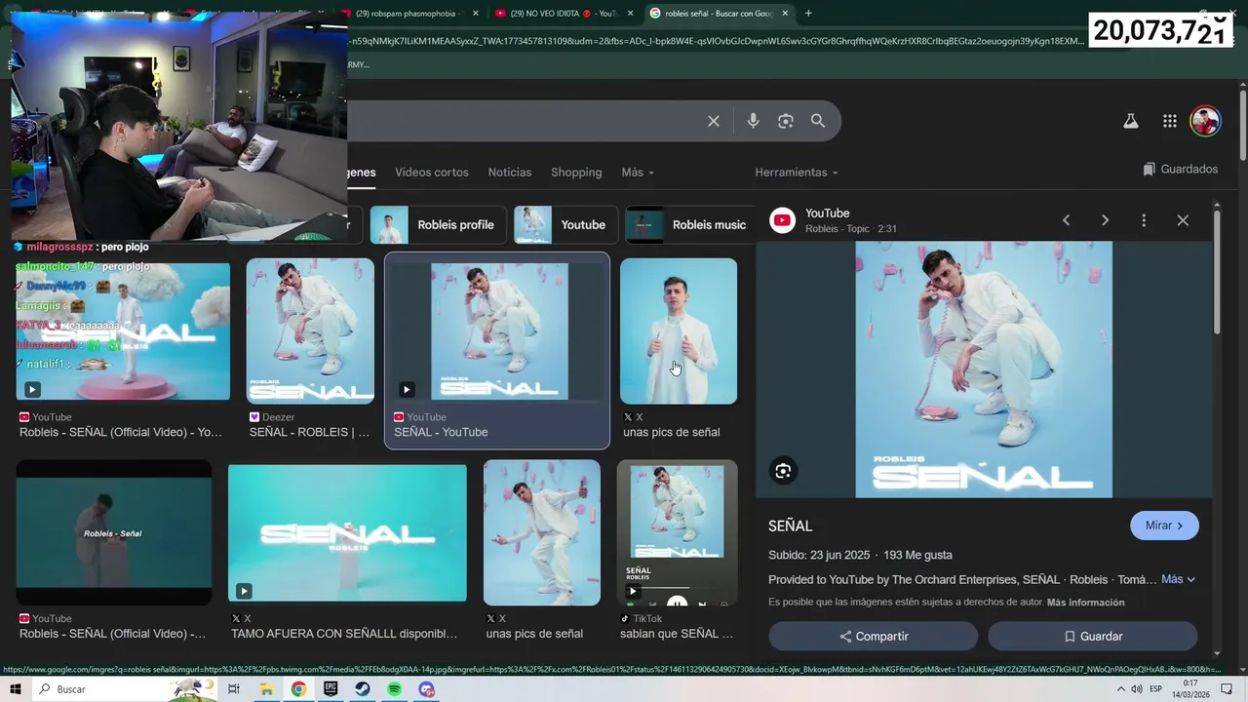The image size is (1248, 702).
Task: Click the Guardar button
Action: 1093,636
